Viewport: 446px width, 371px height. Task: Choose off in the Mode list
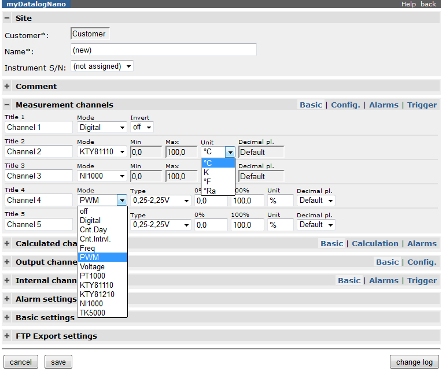102,211
